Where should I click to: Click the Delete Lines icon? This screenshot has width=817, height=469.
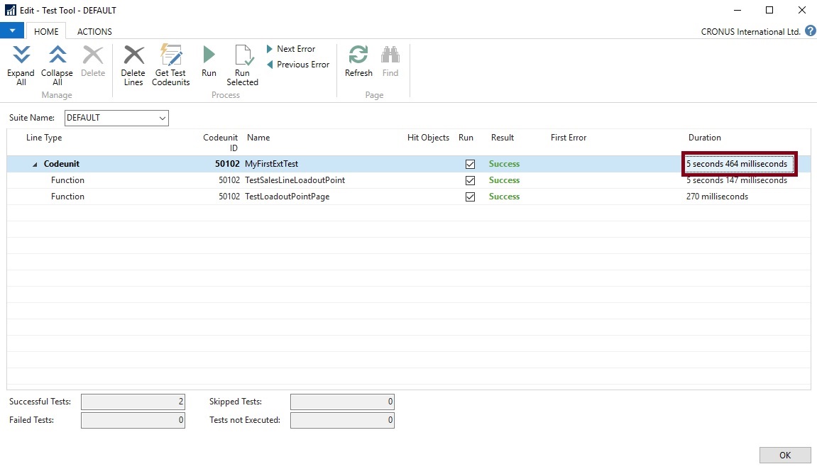[x=133, y=55]
